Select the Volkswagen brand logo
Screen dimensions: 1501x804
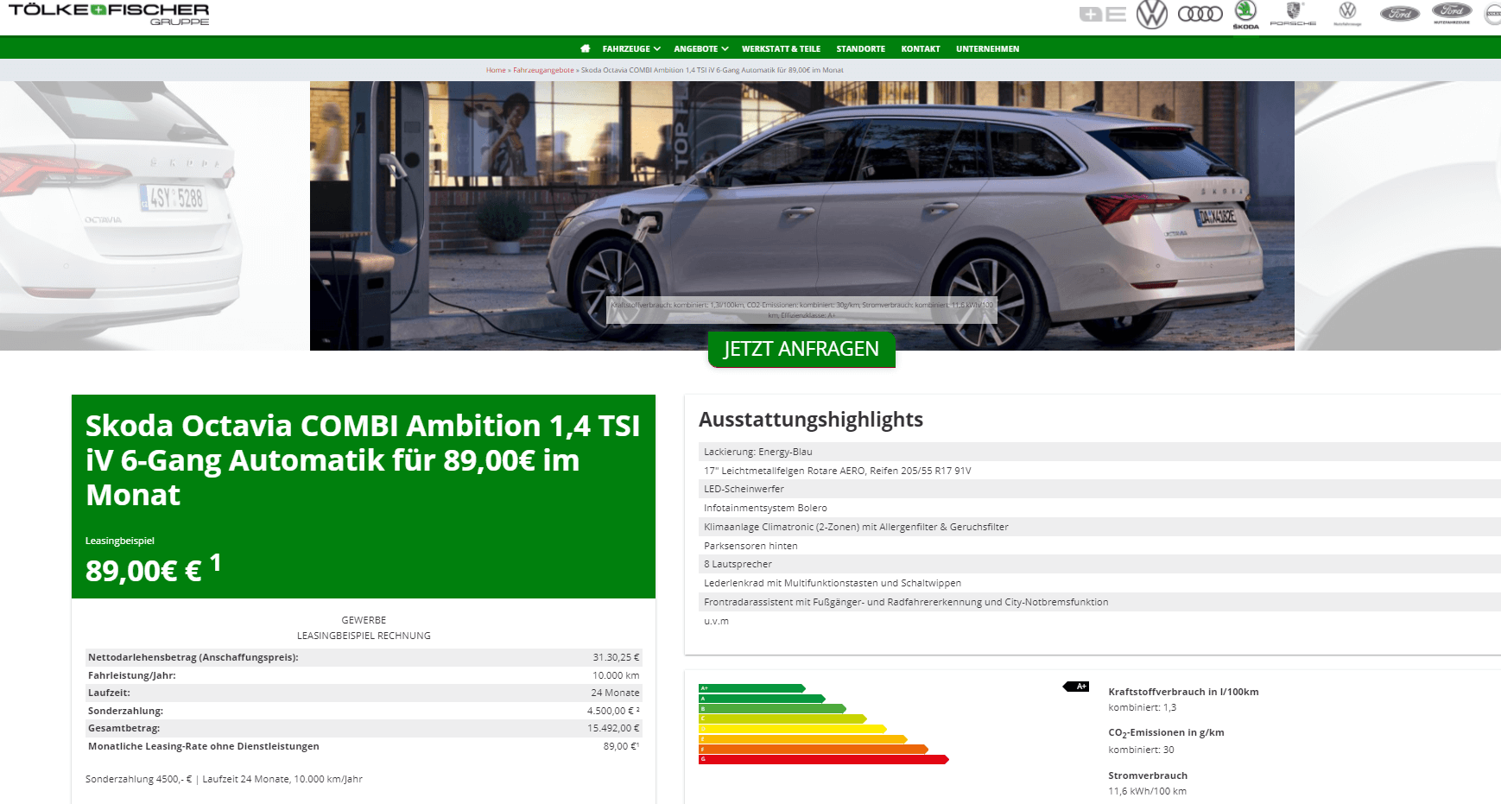coord(1151,14)
